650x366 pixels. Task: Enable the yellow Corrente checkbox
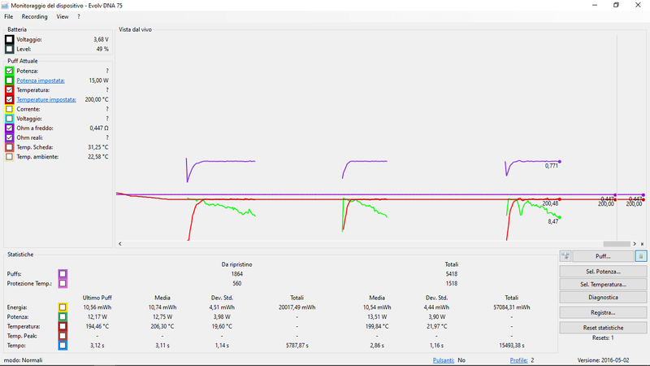click(9, 109)
